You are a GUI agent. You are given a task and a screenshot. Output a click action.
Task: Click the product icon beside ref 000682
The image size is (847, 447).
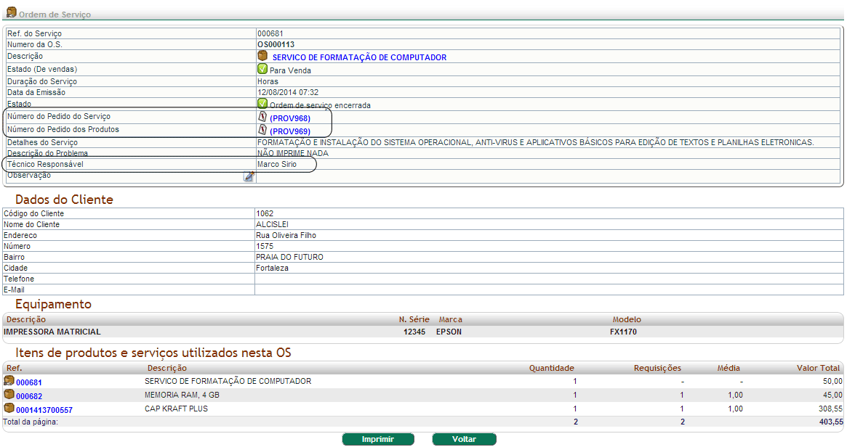pos(9,395)
